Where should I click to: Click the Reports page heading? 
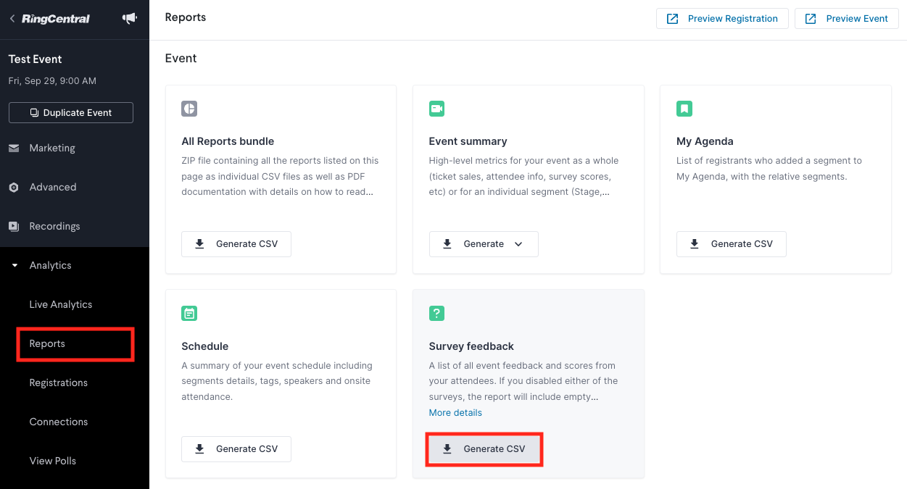tap(186, 17)
